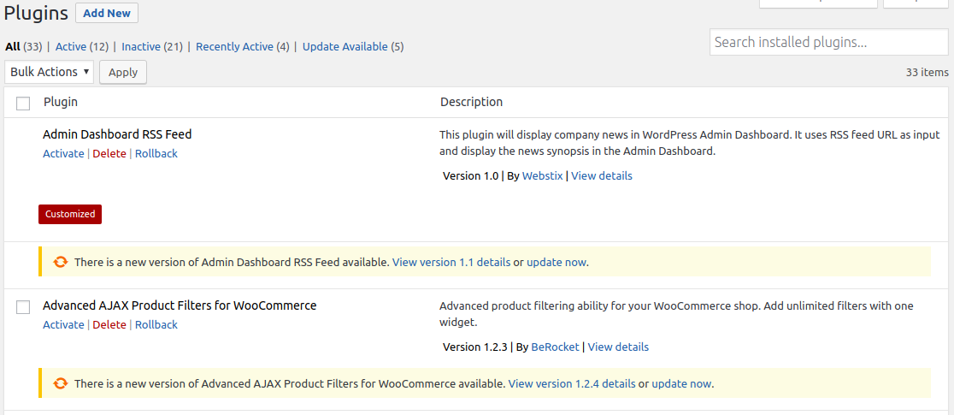The height and width of the screenshot is (415, 954).
Task: Open View version 1.2.4 details link
Action: click(572, 384)
